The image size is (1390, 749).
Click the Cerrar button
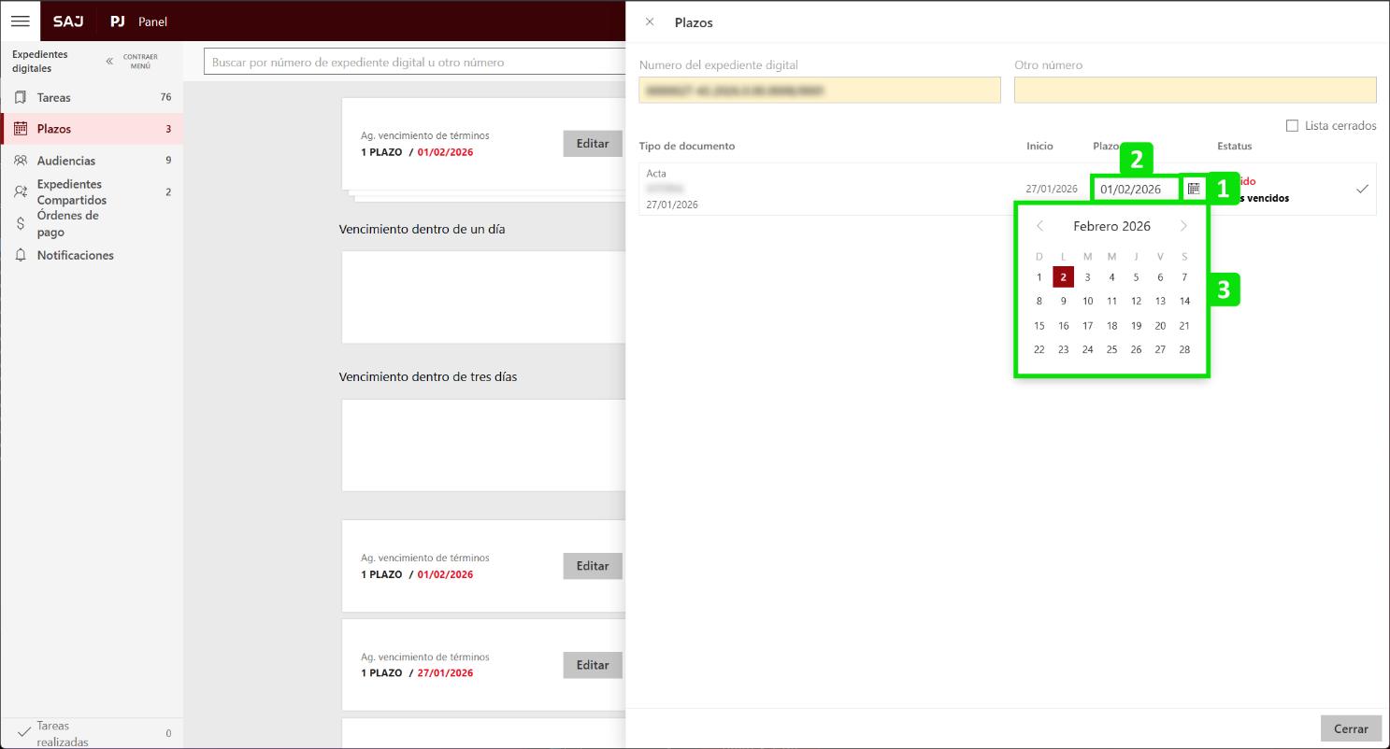1351,728
